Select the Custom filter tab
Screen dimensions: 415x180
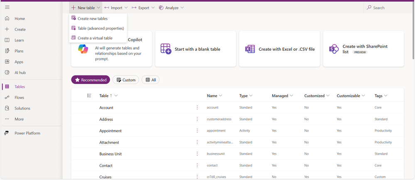pos(126,80)
